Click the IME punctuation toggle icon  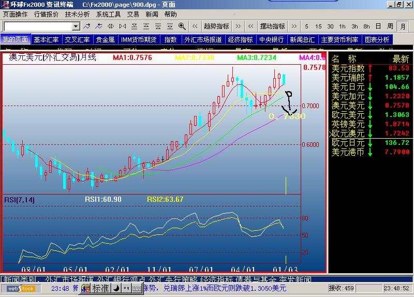(x=126, y=288)
